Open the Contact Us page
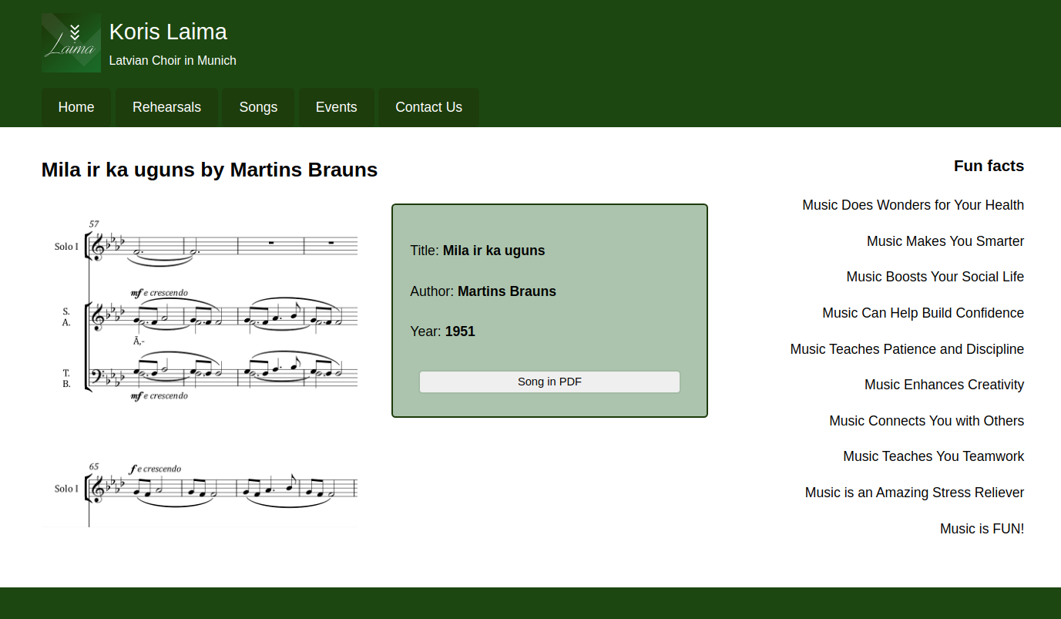 pos(428,107)
